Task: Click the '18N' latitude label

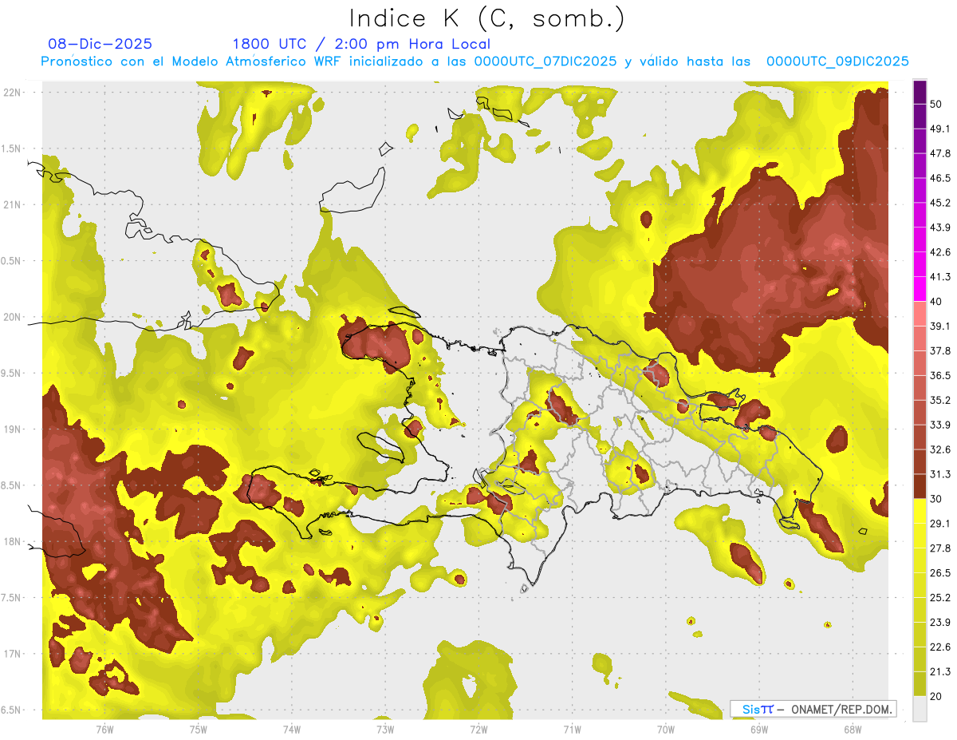Action: coord(13,541)
